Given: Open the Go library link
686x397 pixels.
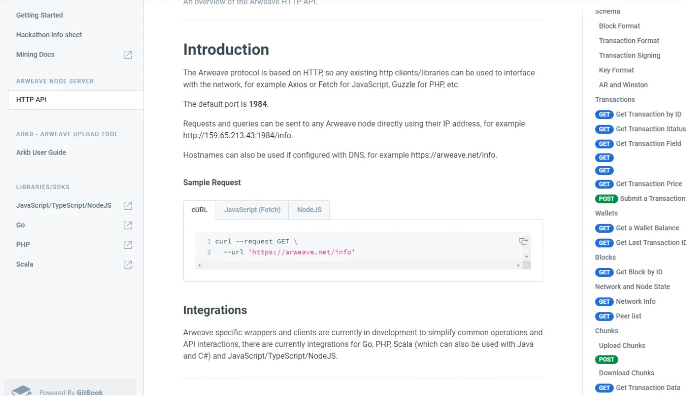Looking at the screenshot, I should (20, 225).
